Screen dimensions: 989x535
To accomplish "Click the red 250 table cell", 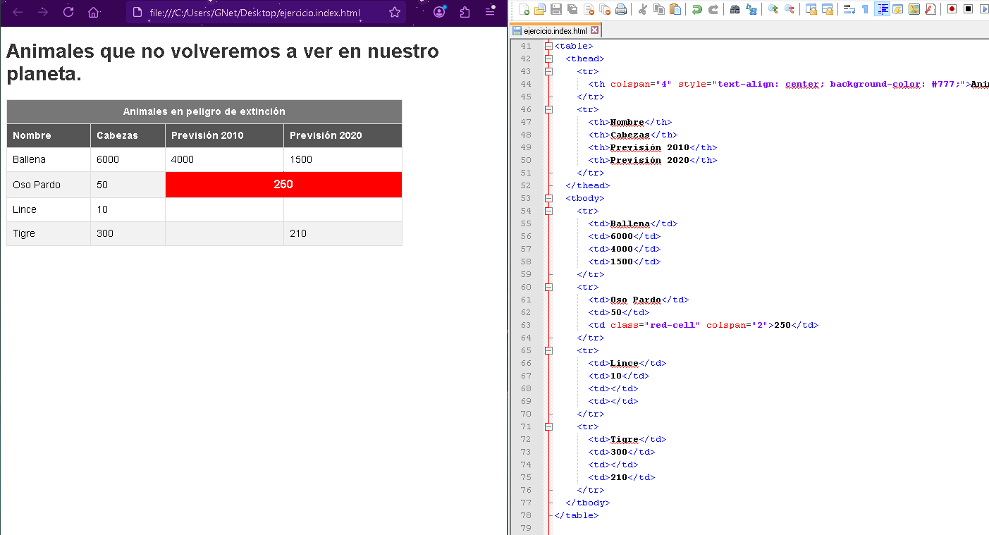I will (283, 185).
